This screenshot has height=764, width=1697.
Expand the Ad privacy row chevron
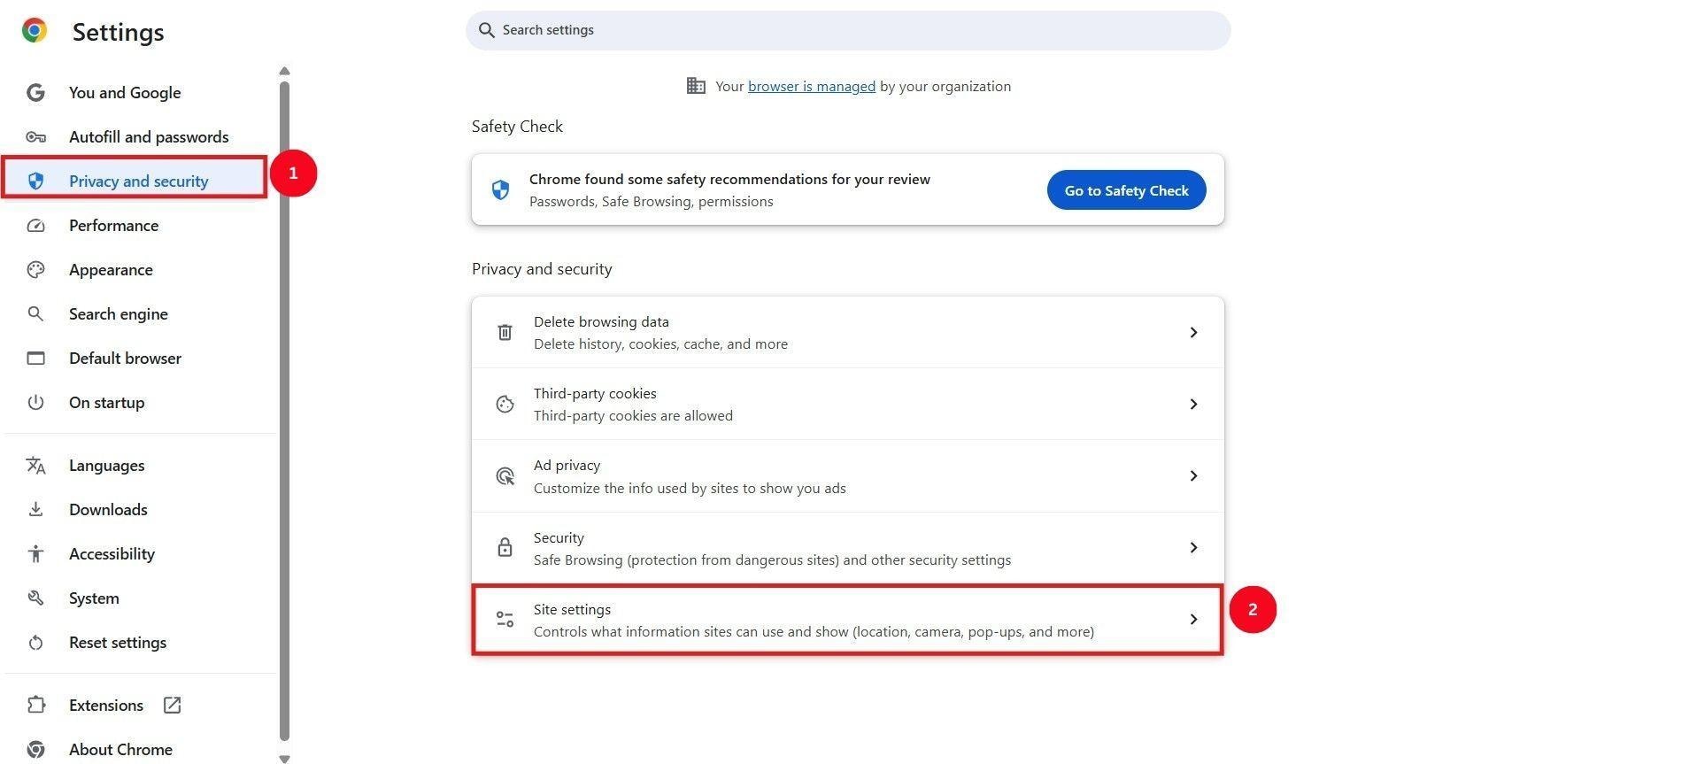coord(1193,475)
